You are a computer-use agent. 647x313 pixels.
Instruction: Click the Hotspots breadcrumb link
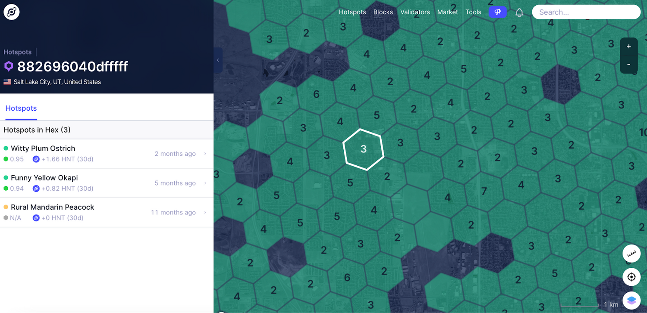(18, 52)
